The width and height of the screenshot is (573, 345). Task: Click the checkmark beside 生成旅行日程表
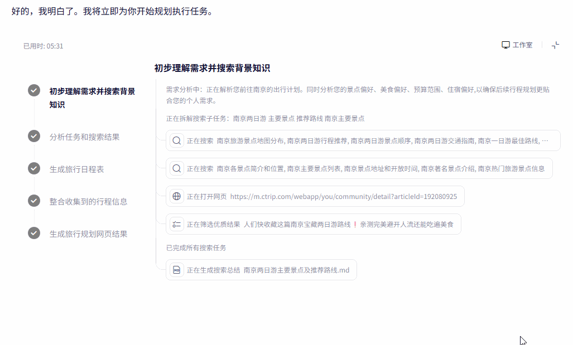point(34,169)
